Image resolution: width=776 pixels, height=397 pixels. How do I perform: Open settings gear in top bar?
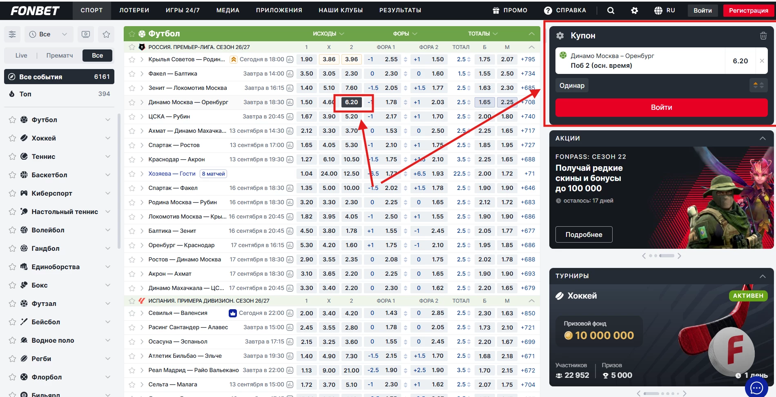pos(634,11)
